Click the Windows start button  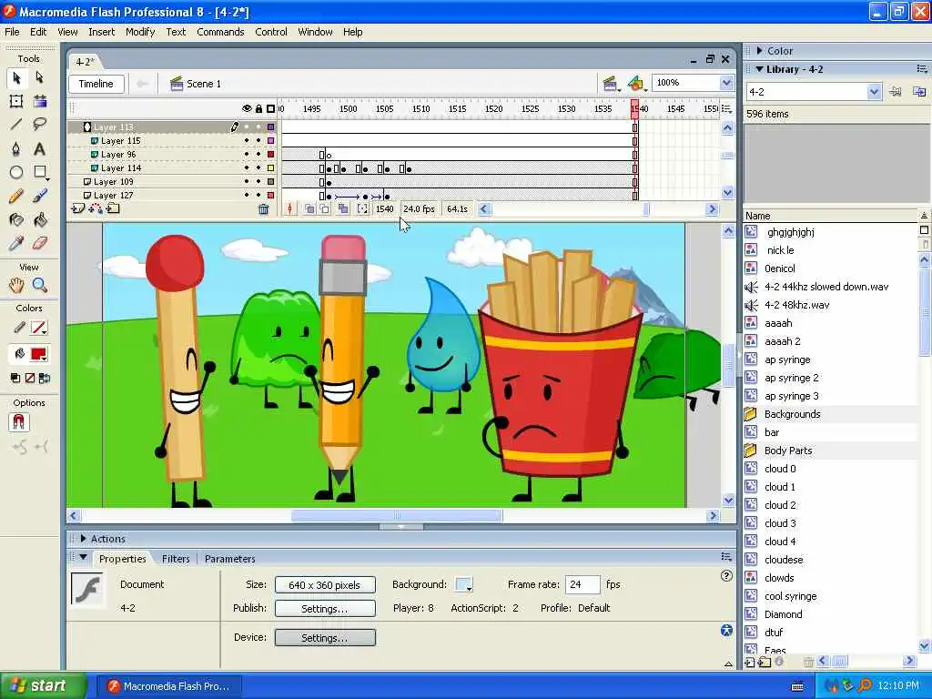click(x=43, y=686)
